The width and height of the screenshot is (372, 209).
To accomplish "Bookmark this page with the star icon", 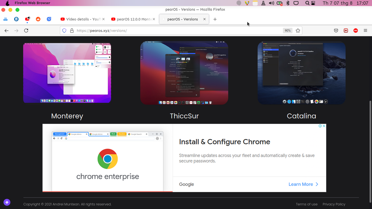I will pos(298,30).
